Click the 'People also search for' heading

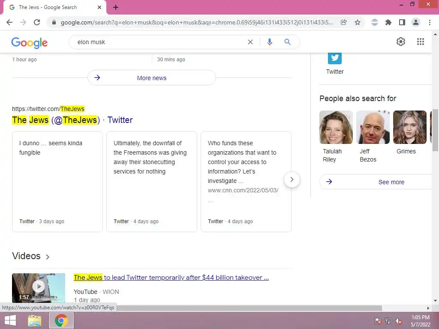click(x=358, y=99)
